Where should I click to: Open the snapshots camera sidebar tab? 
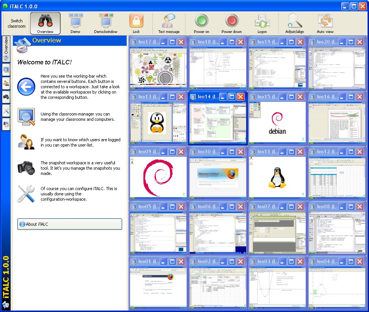point(6,97)
